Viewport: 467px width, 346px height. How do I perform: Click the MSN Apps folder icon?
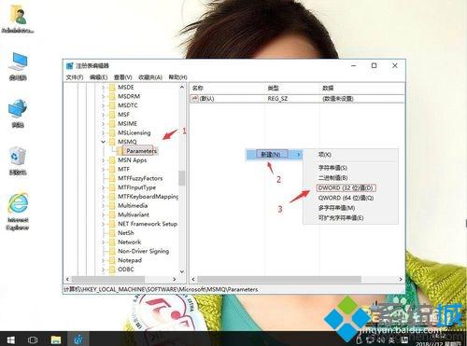112,160
